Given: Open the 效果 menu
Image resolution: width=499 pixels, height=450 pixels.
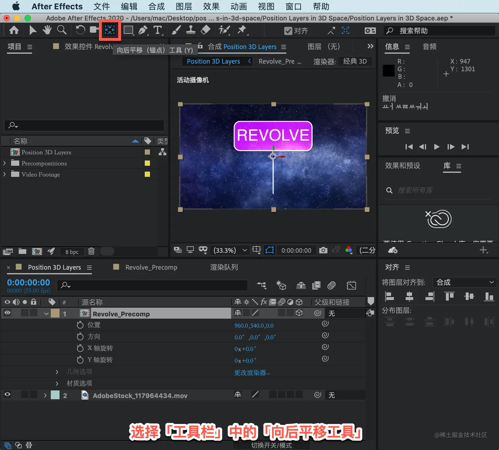Looking at the screenshot, I should pos(211,7).
